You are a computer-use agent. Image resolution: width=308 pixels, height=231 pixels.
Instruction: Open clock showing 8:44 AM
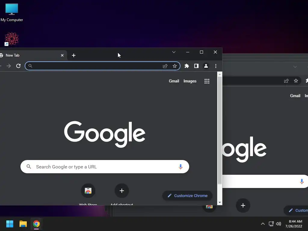(x=294, y=224)
